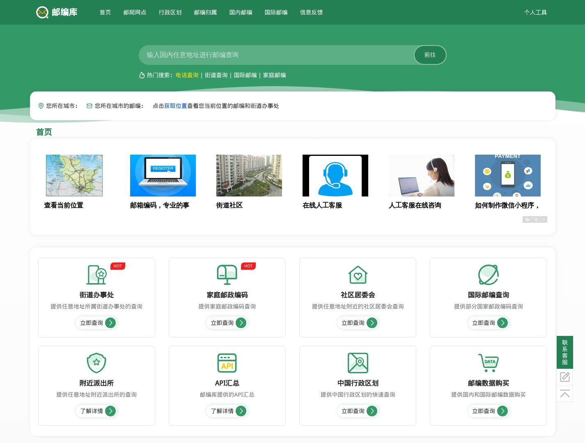This screenshot has height=443, width=585.
Task: Close the ad with the X button
Action: point(544,219)
